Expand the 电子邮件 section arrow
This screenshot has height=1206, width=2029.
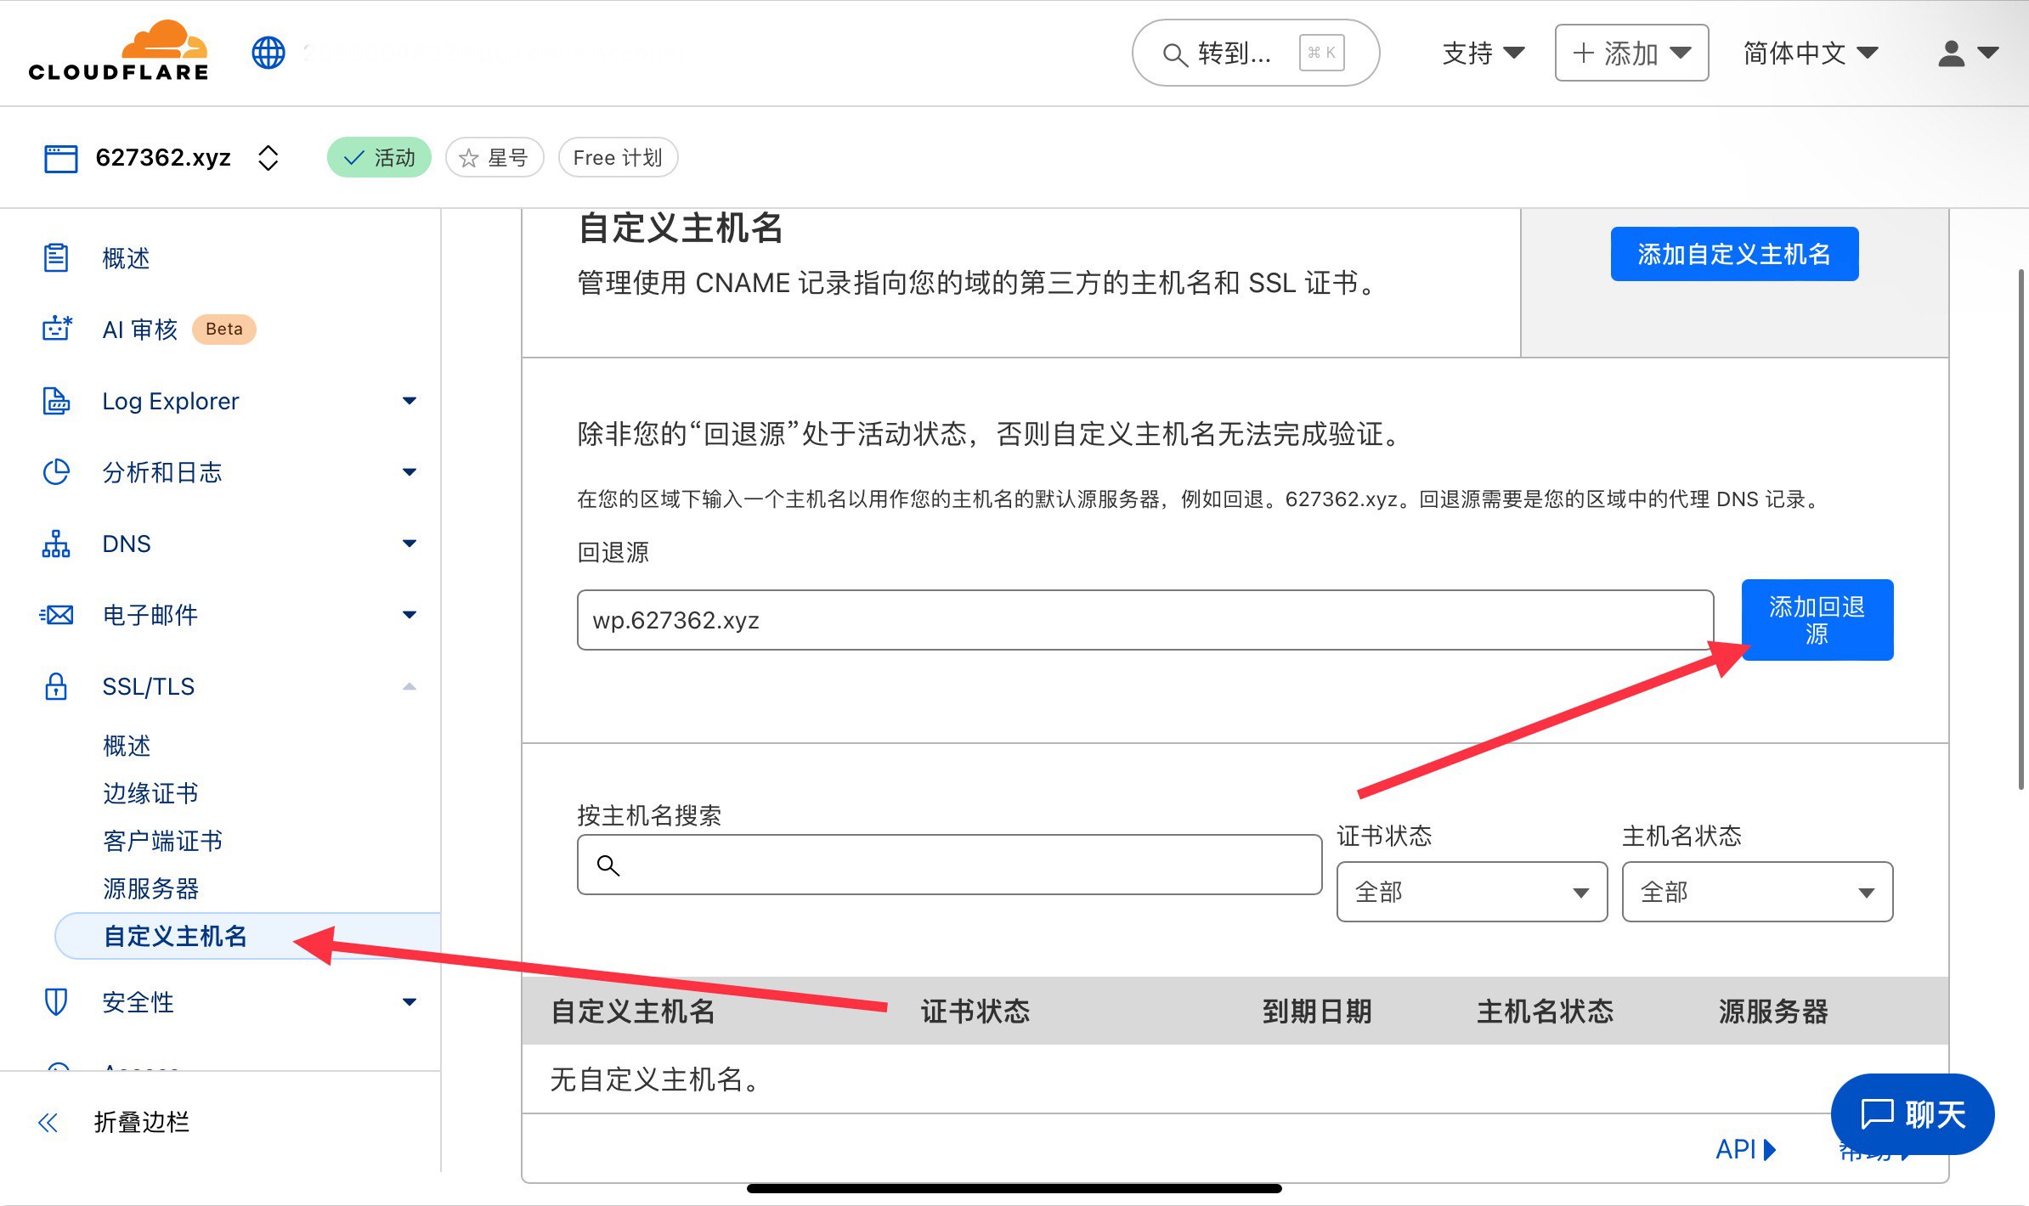click(x=410, y=615)
